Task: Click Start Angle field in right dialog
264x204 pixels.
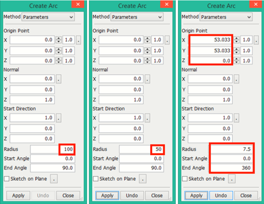Action: point(231,159)
